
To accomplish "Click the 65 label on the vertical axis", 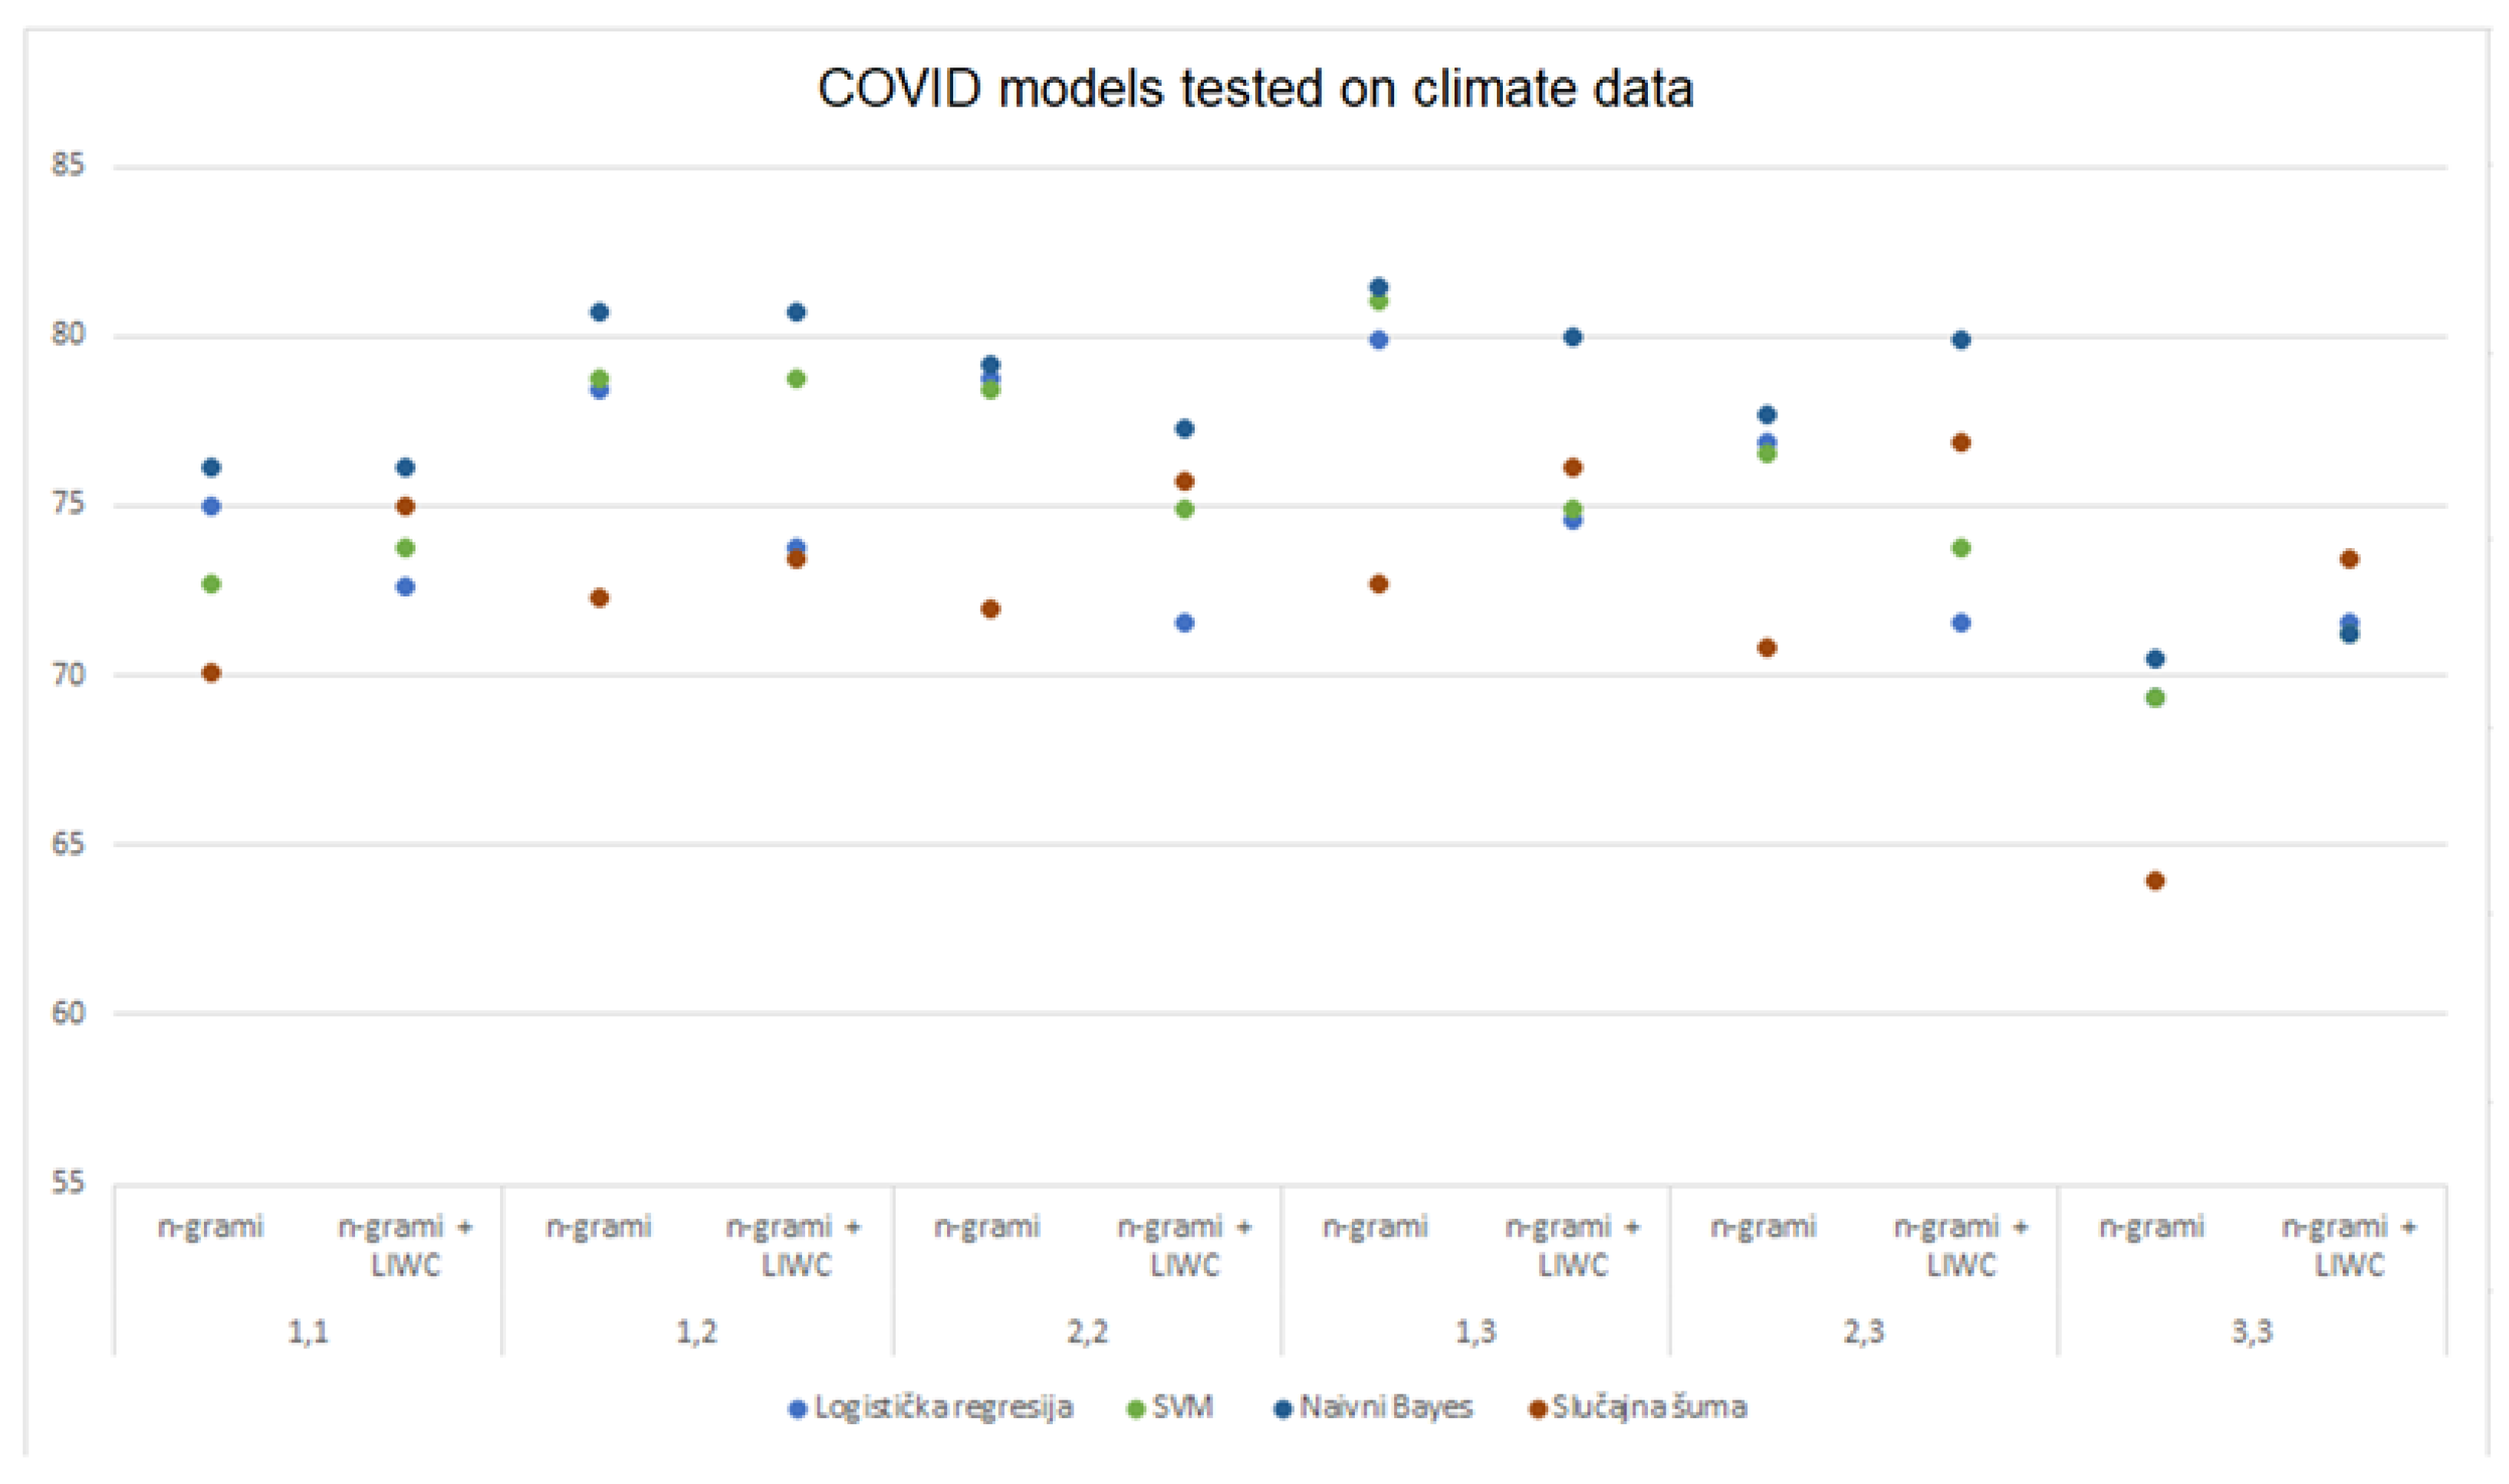I will pyautogui.click(x=68, y=844).
